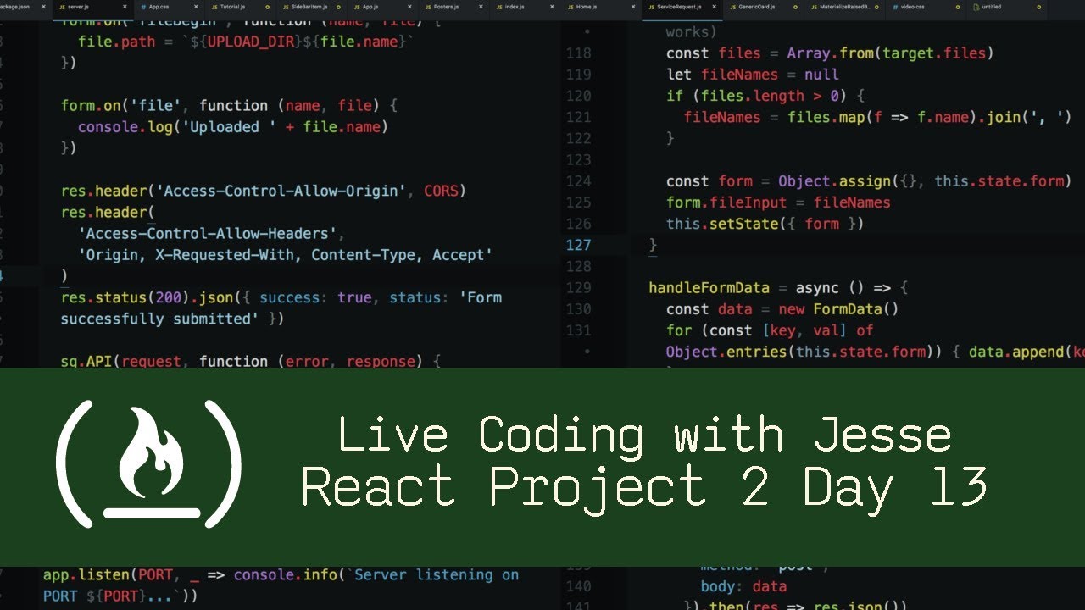The height and width of the screenshot is (610, 1085).
Task: Click 'Array.from' in the right editor
Action: tap(830, 53)
